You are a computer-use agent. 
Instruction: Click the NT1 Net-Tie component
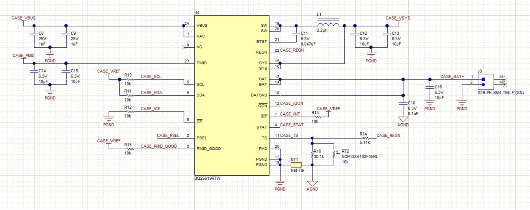[296, 165]
